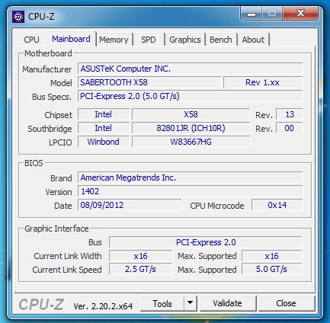Open the Graphics tab

(x=185, y=40)
